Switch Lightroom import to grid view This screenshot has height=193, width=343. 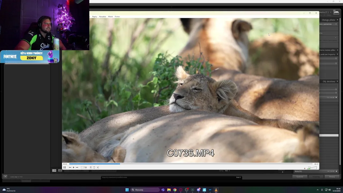pos(54,170)
